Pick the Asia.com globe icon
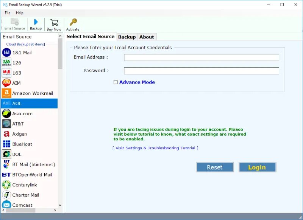The width and height of the screenshot is (303, 220). [6, 113]
